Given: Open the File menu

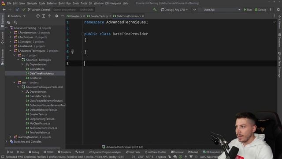Looking at the screenshot, I should pos(9,3).
